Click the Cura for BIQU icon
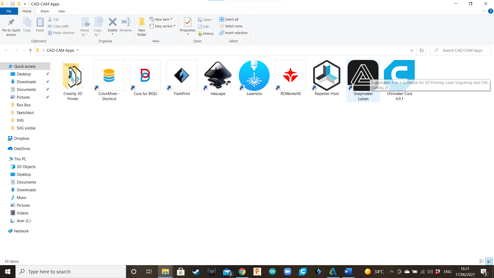 coord(145,76)
